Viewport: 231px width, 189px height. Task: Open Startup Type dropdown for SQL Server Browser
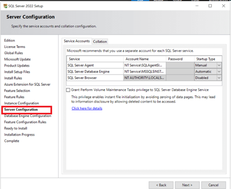click(x=219, y=78)
